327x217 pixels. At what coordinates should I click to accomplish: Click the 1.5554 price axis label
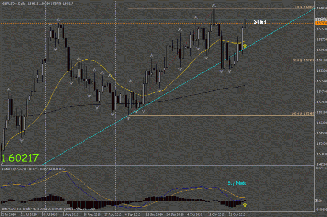tap(322, 81)
